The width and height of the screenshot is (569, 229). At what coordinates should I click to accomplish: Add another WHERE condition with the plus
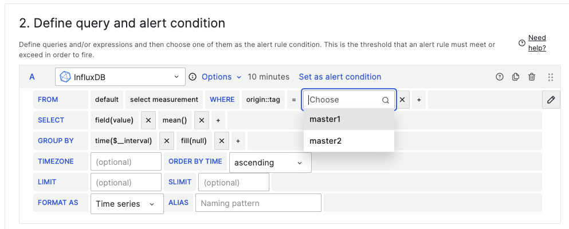coord(419,100)
